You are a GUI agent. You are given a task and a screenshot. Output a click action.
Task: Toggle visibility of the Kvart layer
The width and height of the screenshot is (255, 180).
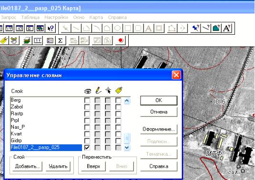tap(87, 134)
